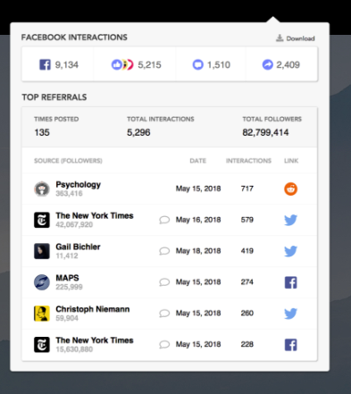Click the 228 interactions value
This screenshot has width=351, height=394.
247,344
